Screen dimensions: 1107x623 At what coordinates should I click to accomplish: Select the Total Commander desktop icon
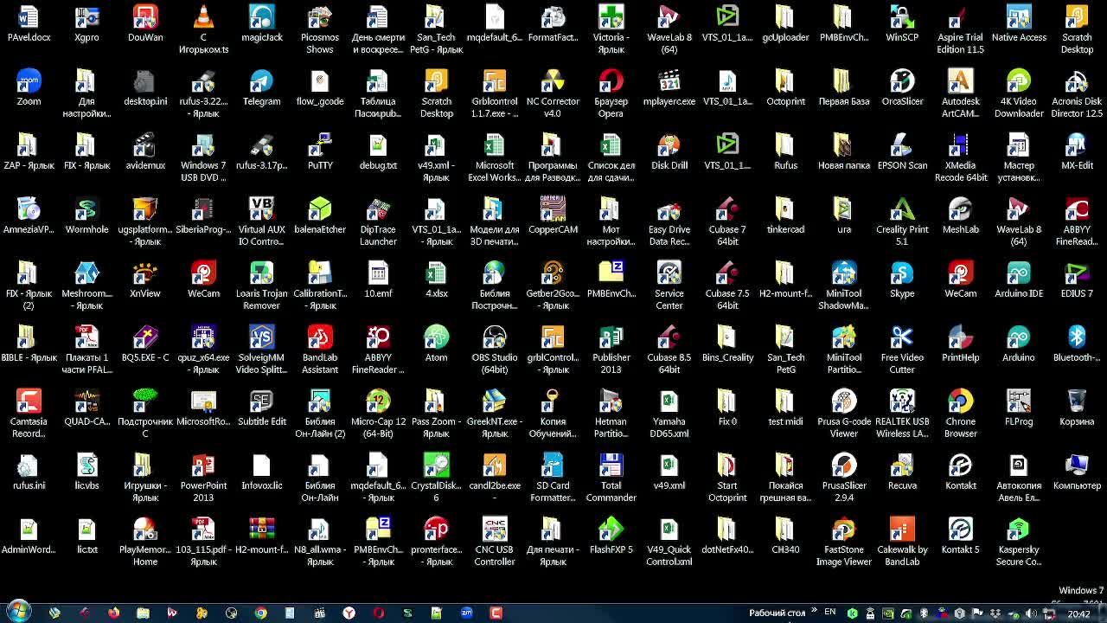pos(611,467)
